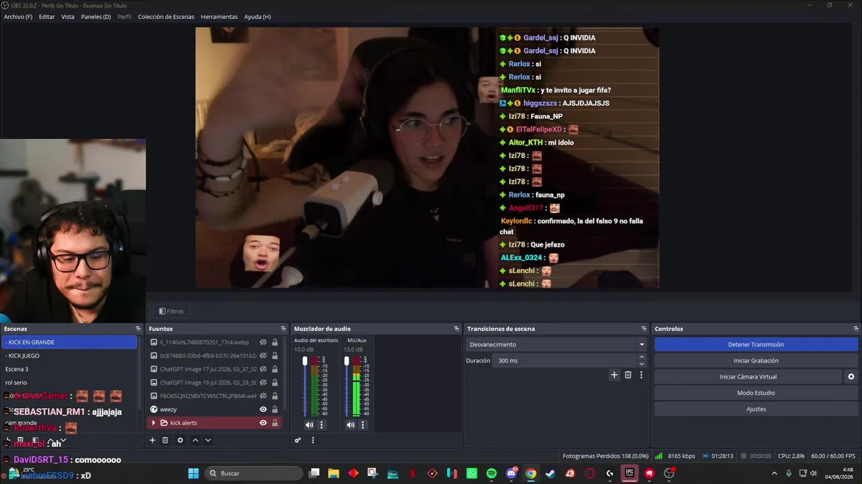Remove selected source with the trash icon

(165, 440)
